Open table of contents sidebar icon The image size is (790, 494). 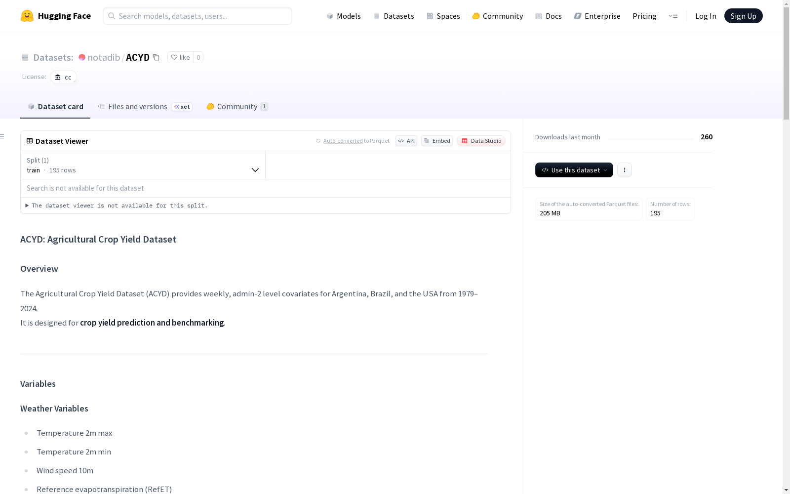click(2, 136)
